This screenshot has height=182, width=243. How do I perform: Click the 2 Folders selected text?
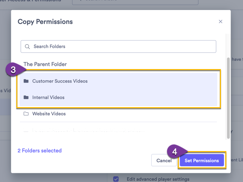point(39,150)
